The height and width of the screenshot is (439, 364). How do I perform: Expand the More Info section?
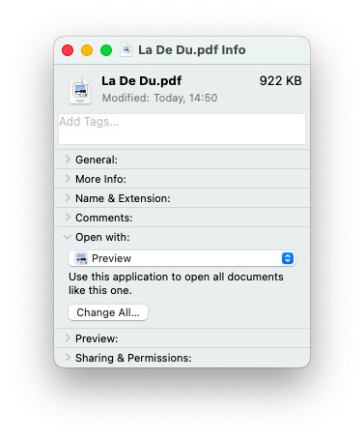[68, 179]
